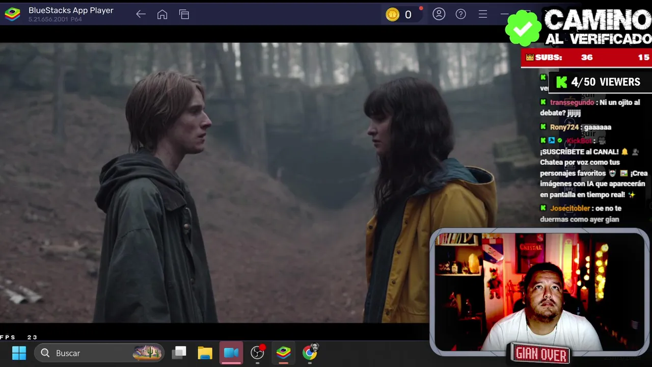Open the Windows Start menu
Viewport: 652px width, 367px height.
[19, 353]
